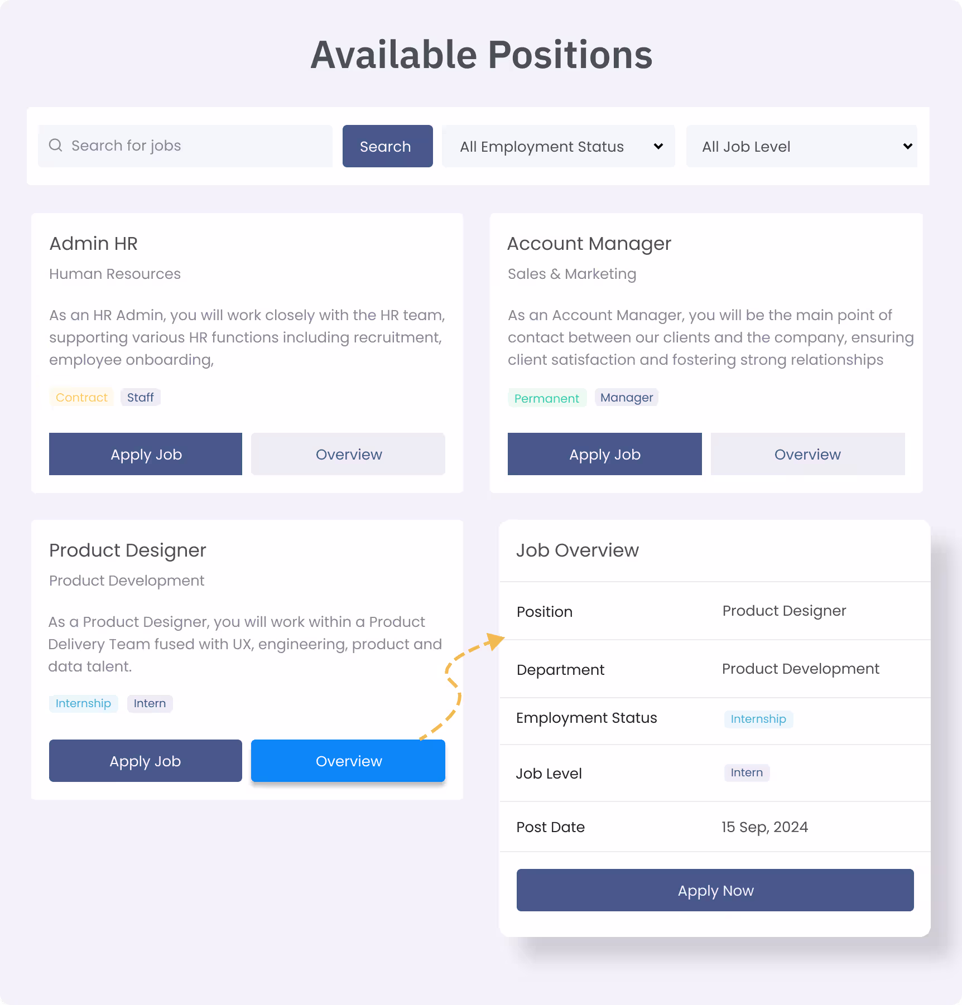Image resolution: width=962 pixels, height=1005 pixels.
Task: Click the Contract tag on Admin HR card
Action: coord(81,397)
